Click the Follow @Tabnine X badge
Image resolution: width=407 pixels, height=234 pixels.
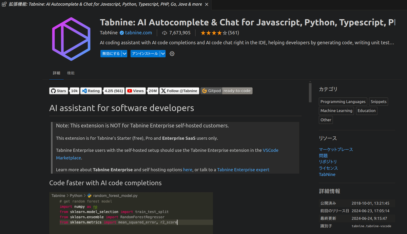point(179,91)
